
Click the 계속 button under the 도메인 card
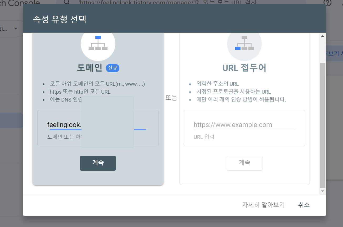pyautogui.click(x=98, y=163)
